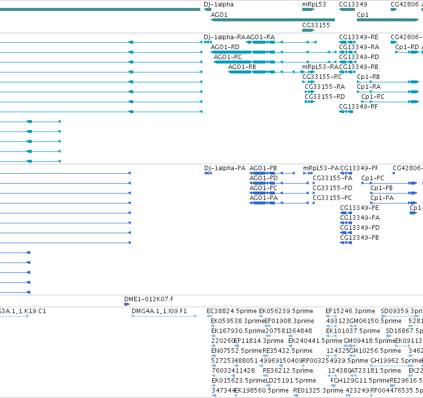Image resolution: width=423 pixels, height=398 pixels.
Task: Click the CG33155 gene glyph
Action: pos(308,30)
